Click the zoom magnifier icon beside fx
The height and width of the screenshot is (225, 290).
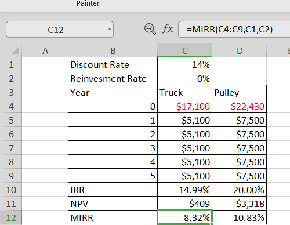pyautogui.click(x=150, y=29)
